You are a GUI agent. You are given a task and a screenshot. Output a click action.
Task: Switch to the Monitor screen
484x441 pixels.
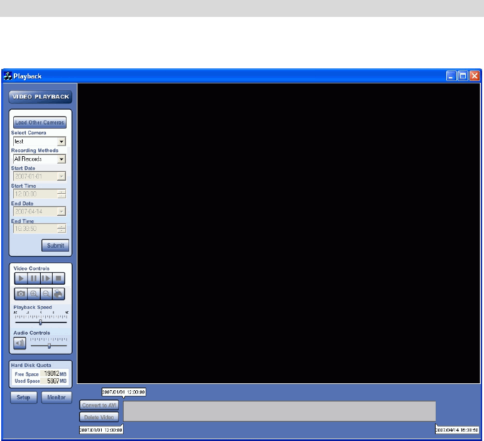pos(56,397)
